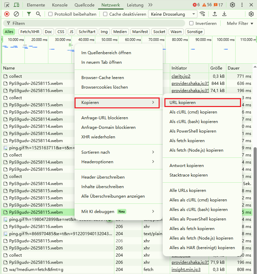Clear the network log
The width and height of the screenshot is (257, 274).
pos(16,14)
